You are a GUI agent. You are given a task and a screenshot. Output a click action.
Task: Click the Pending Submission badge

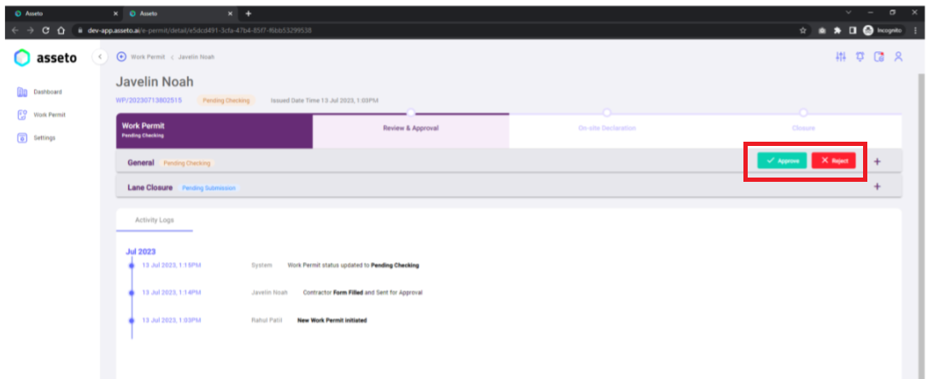[209, 188]
